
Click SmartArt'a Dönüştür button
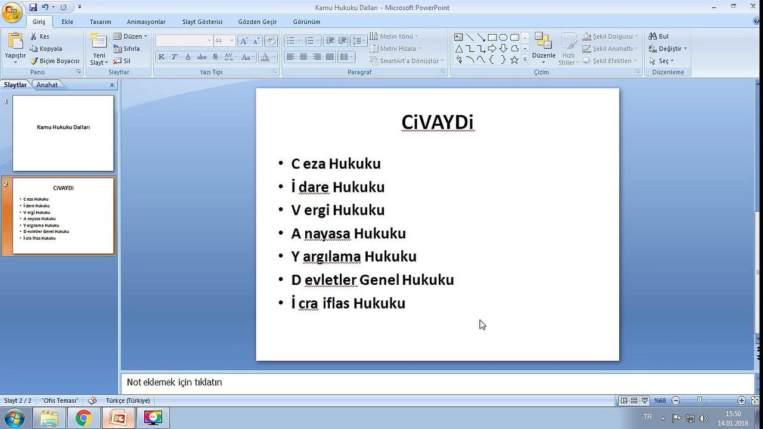pyautogui.click(x=407, y=61)
